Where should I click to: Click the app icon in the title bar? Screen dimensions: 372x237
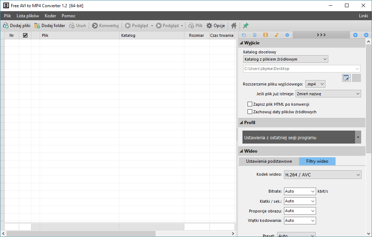(6, 5)
